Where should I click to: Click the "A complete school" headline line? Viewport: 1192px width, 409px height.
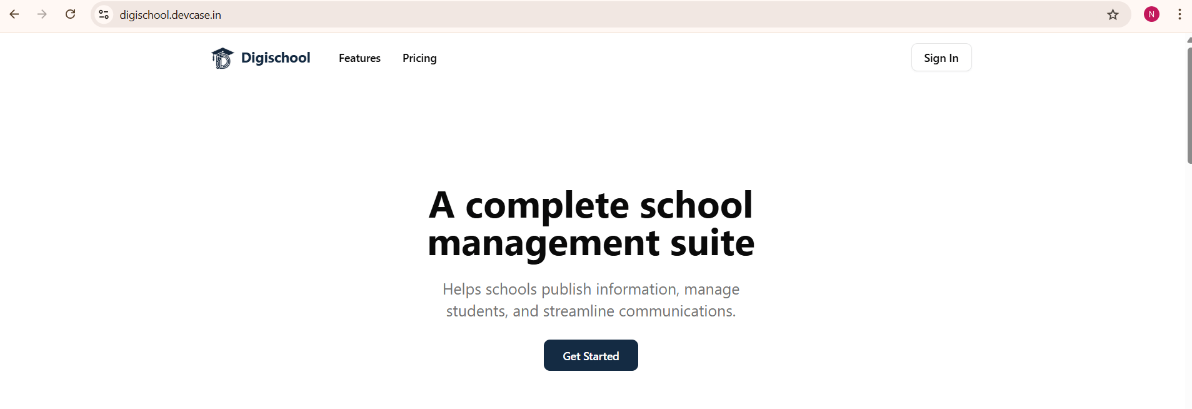point(591,205)
